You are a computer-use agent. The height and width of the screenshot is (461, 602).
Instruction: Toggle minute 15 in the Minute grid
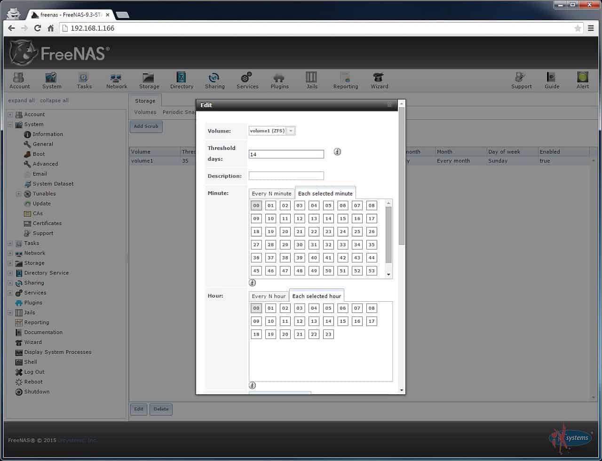click(343, 219)
